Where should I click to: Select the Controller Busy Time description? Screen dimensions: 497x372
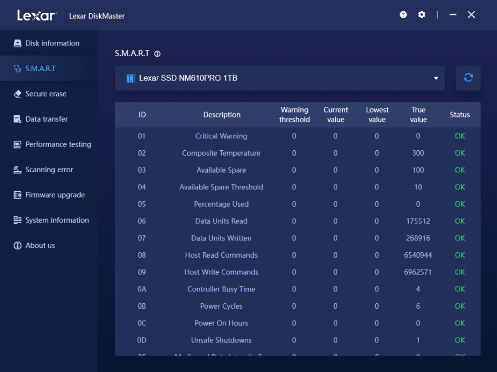(221, 289)
